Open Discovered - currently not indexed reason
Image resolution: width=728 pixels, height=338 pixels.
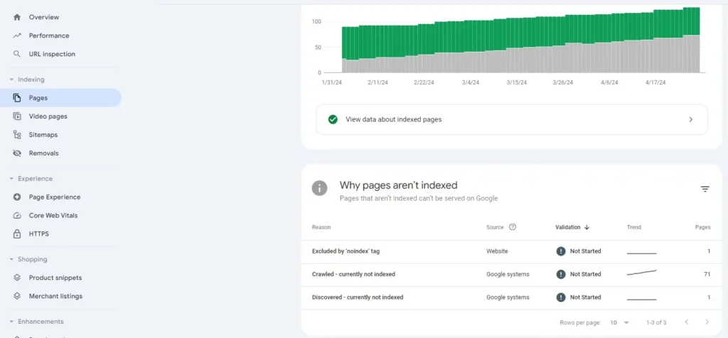tap(358, 298)
